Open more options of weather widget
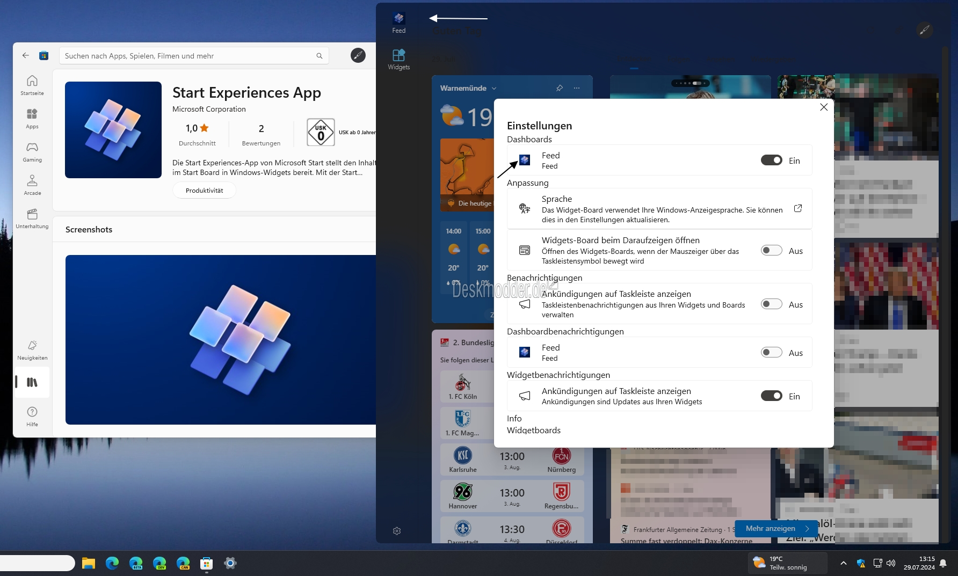 pos(577,88)
